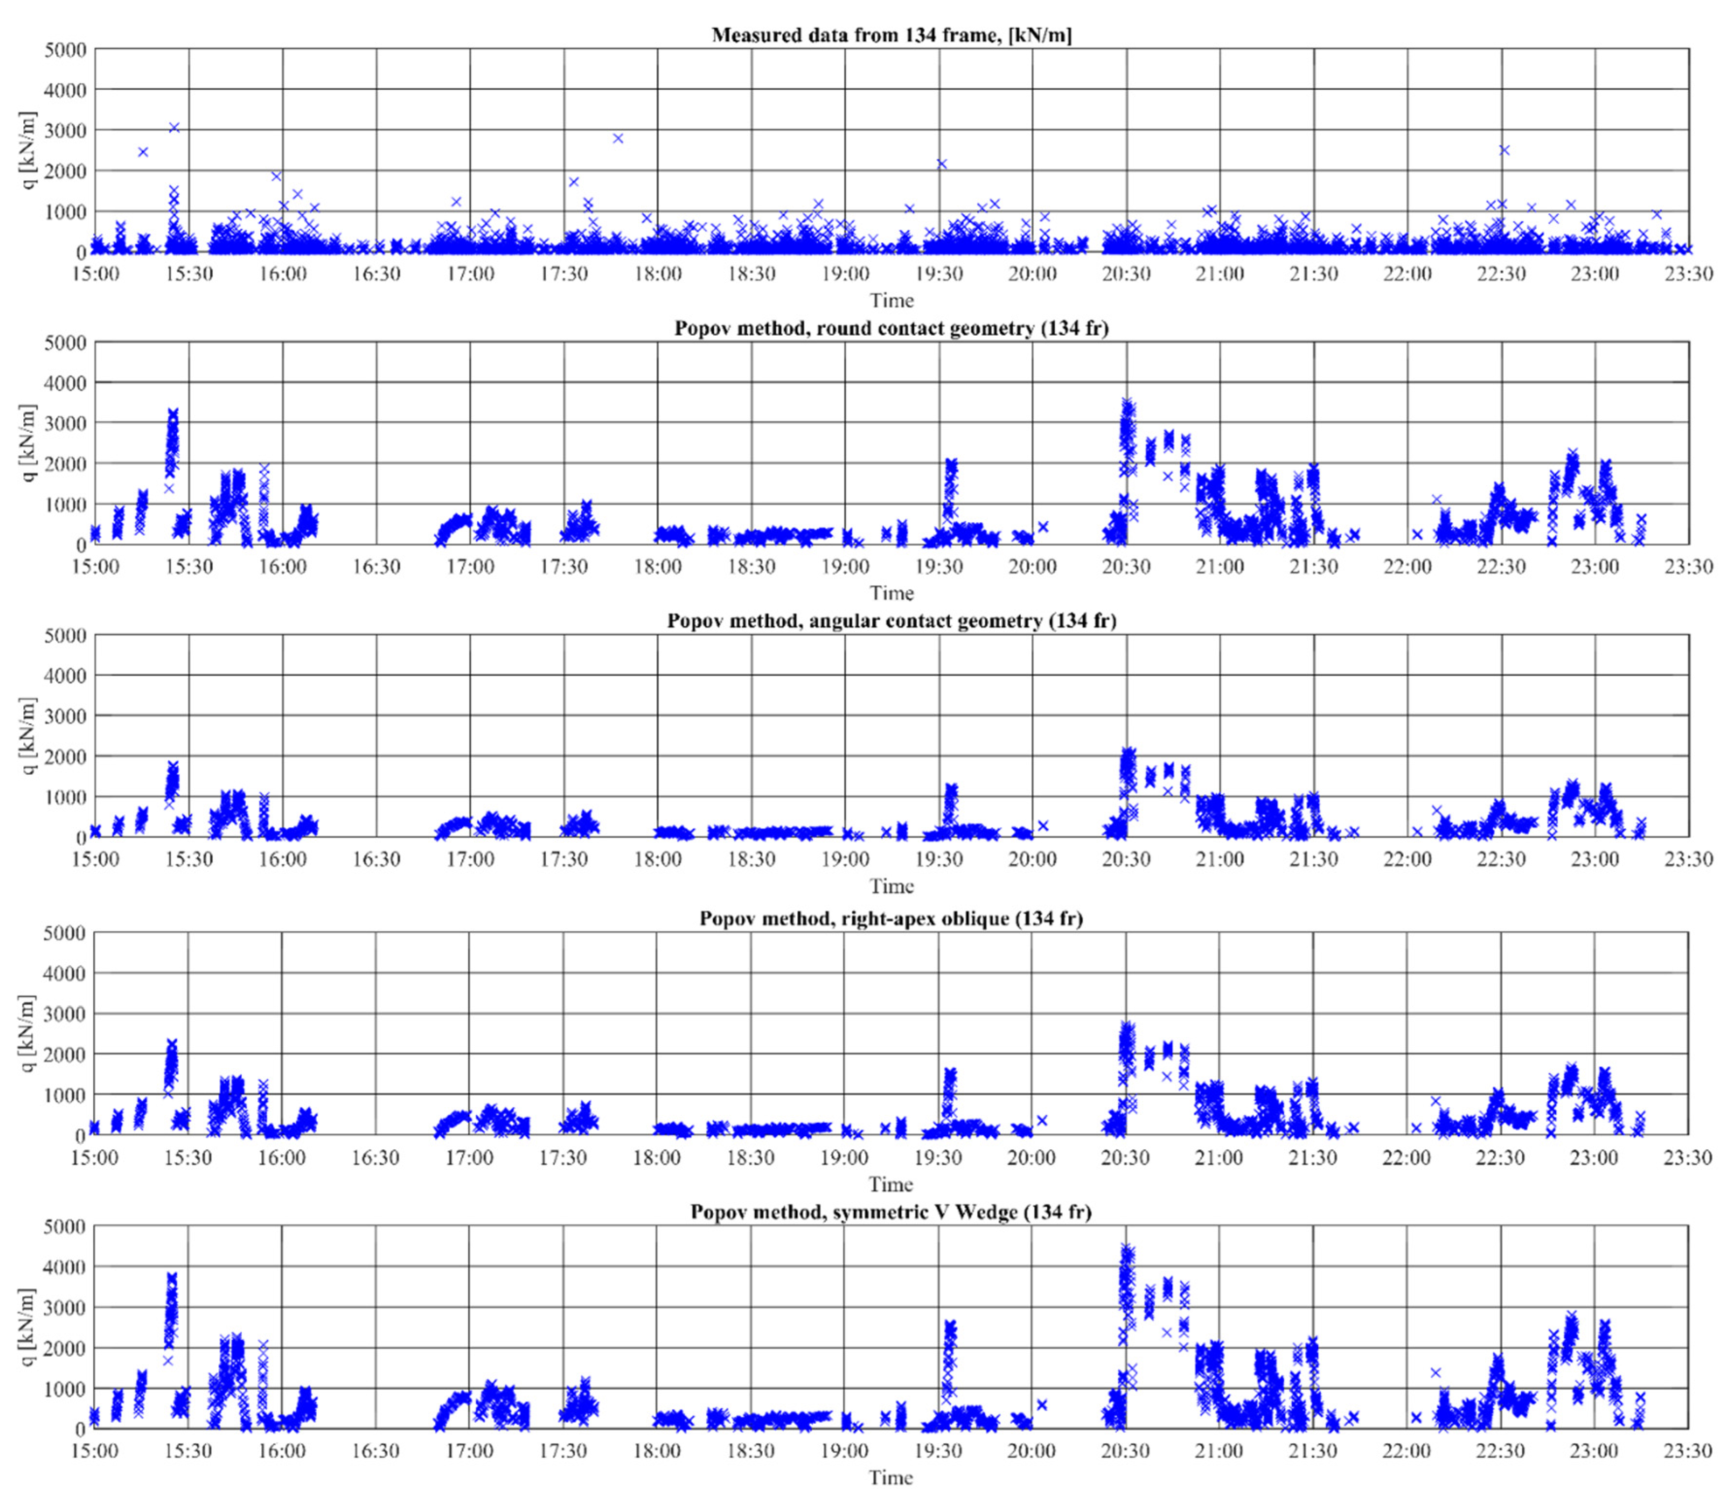This screenshot has height=1504, width=1731.
Task: Click the 'Measured data from 134 frame' title
Action: point(891,35)
